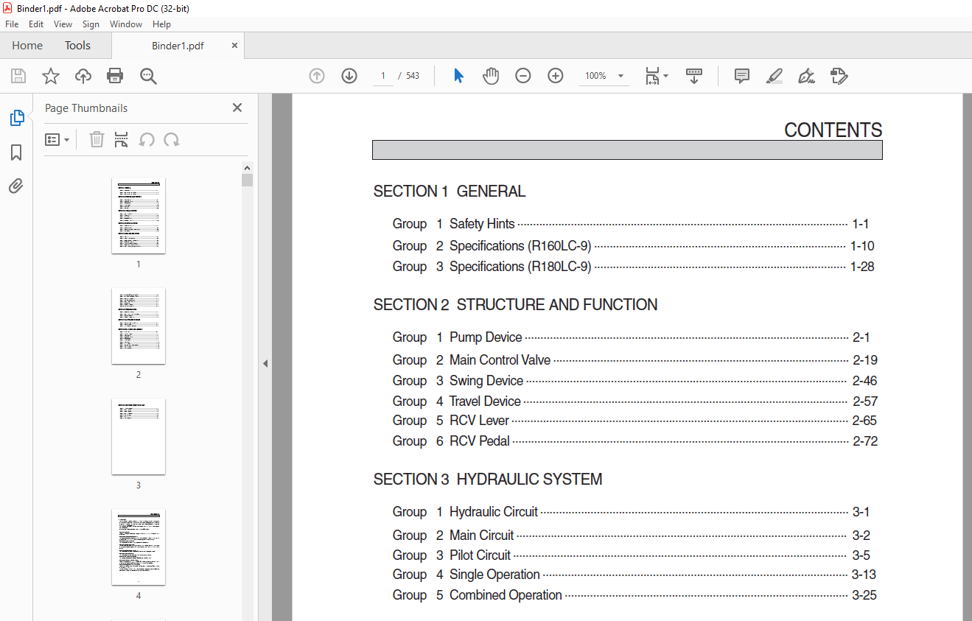Delete selected pages trash icon
This screenshot has width=972, height=621.
coord(97,139)
